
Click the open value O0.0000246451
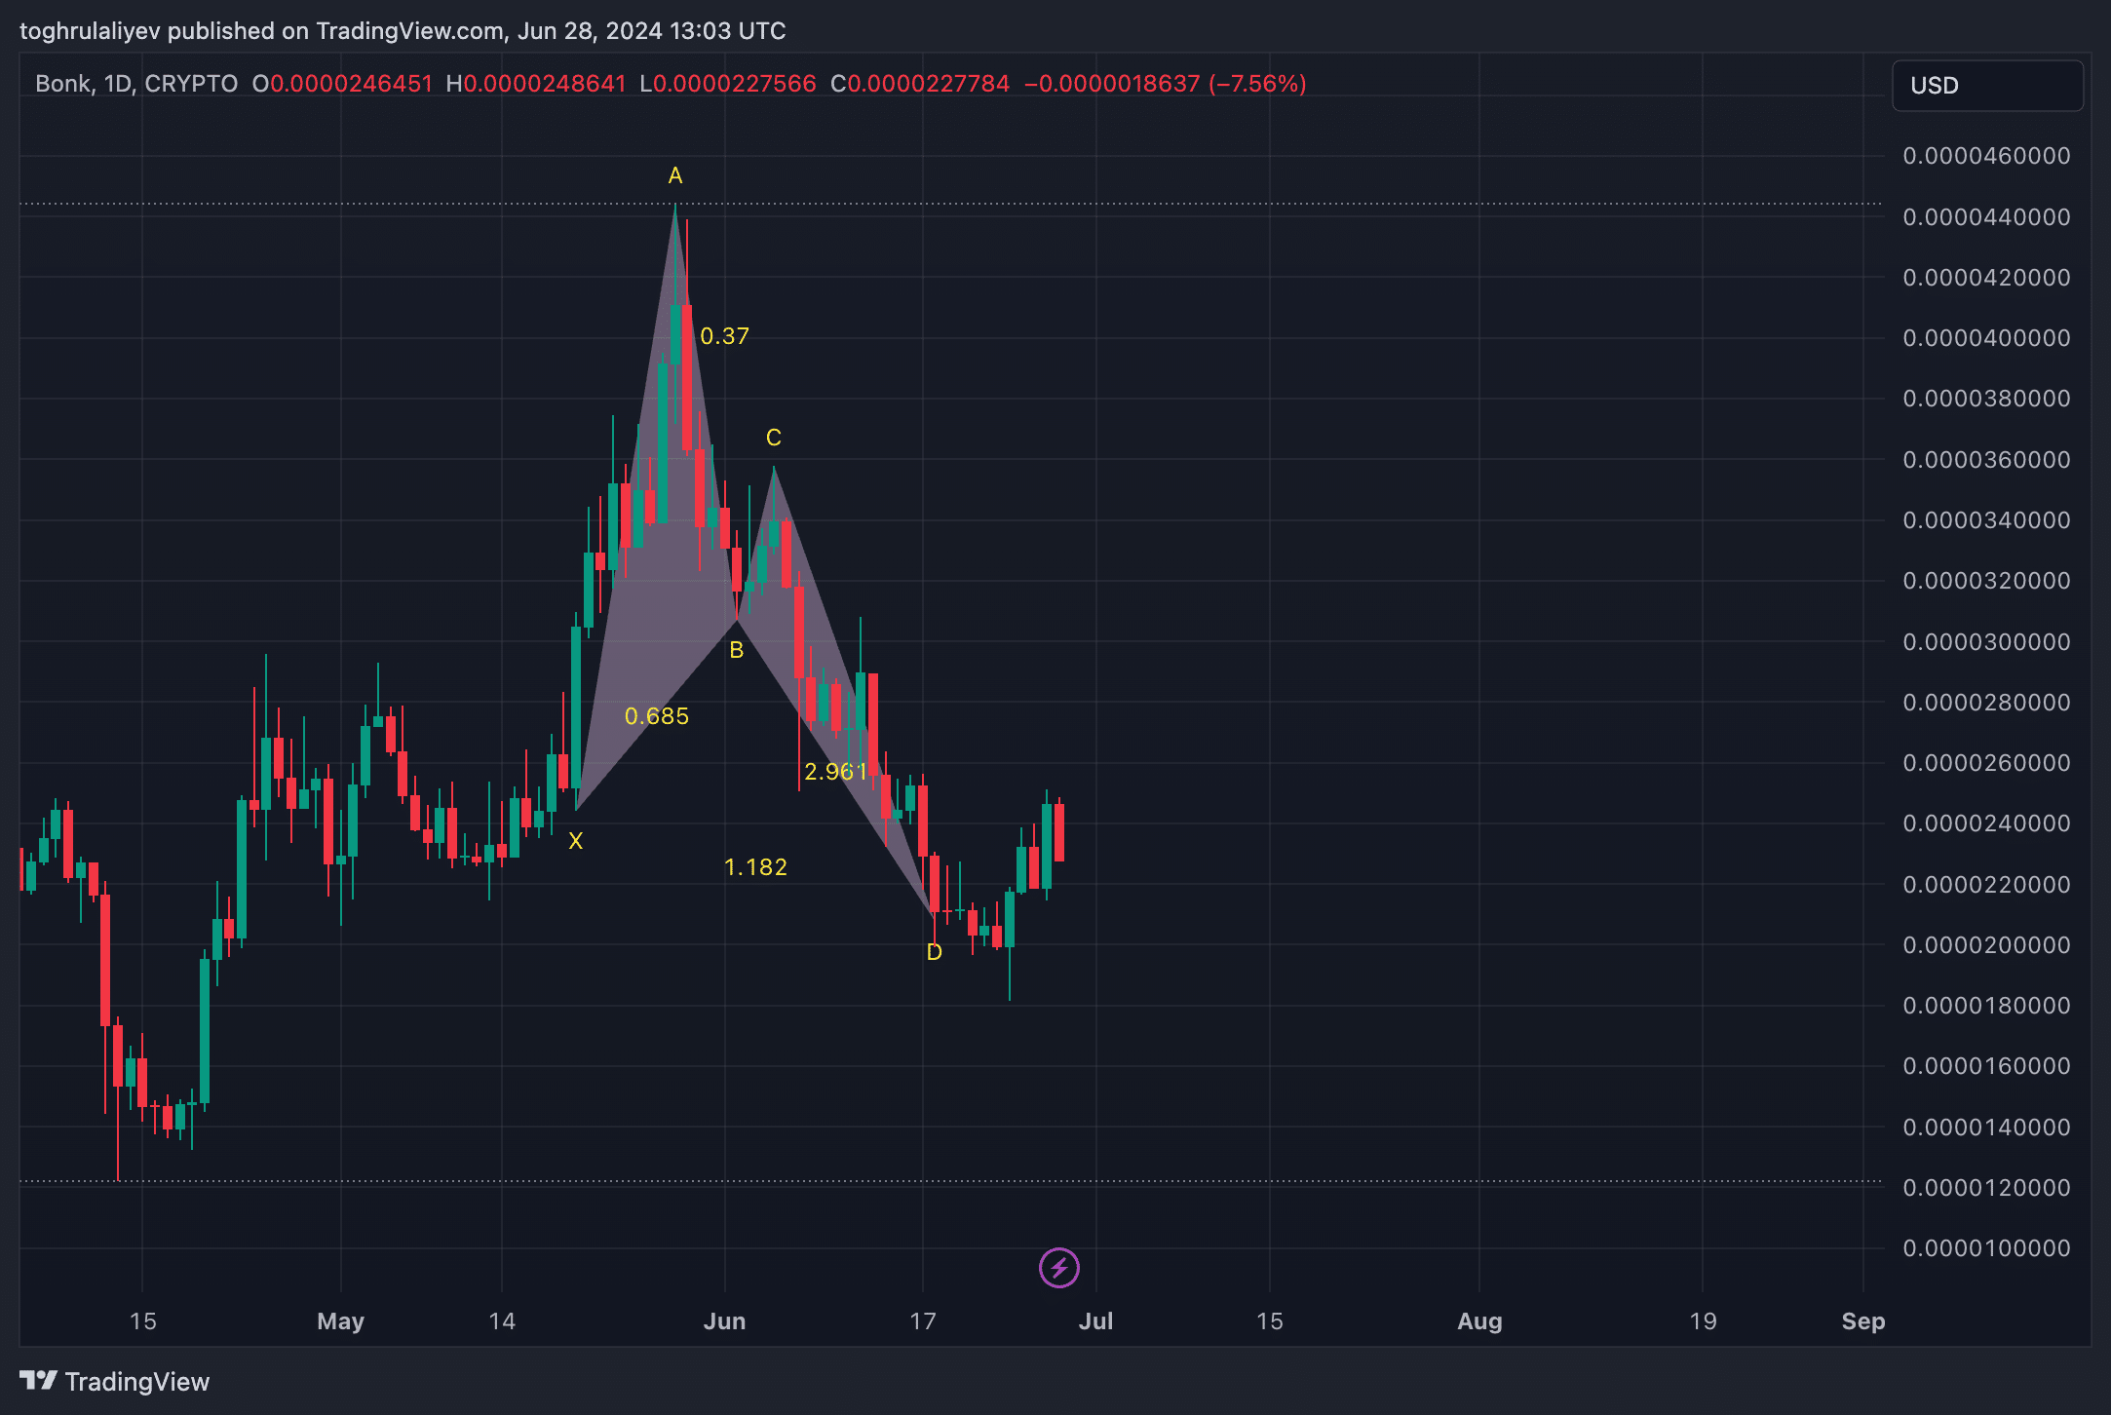(342, 84)
